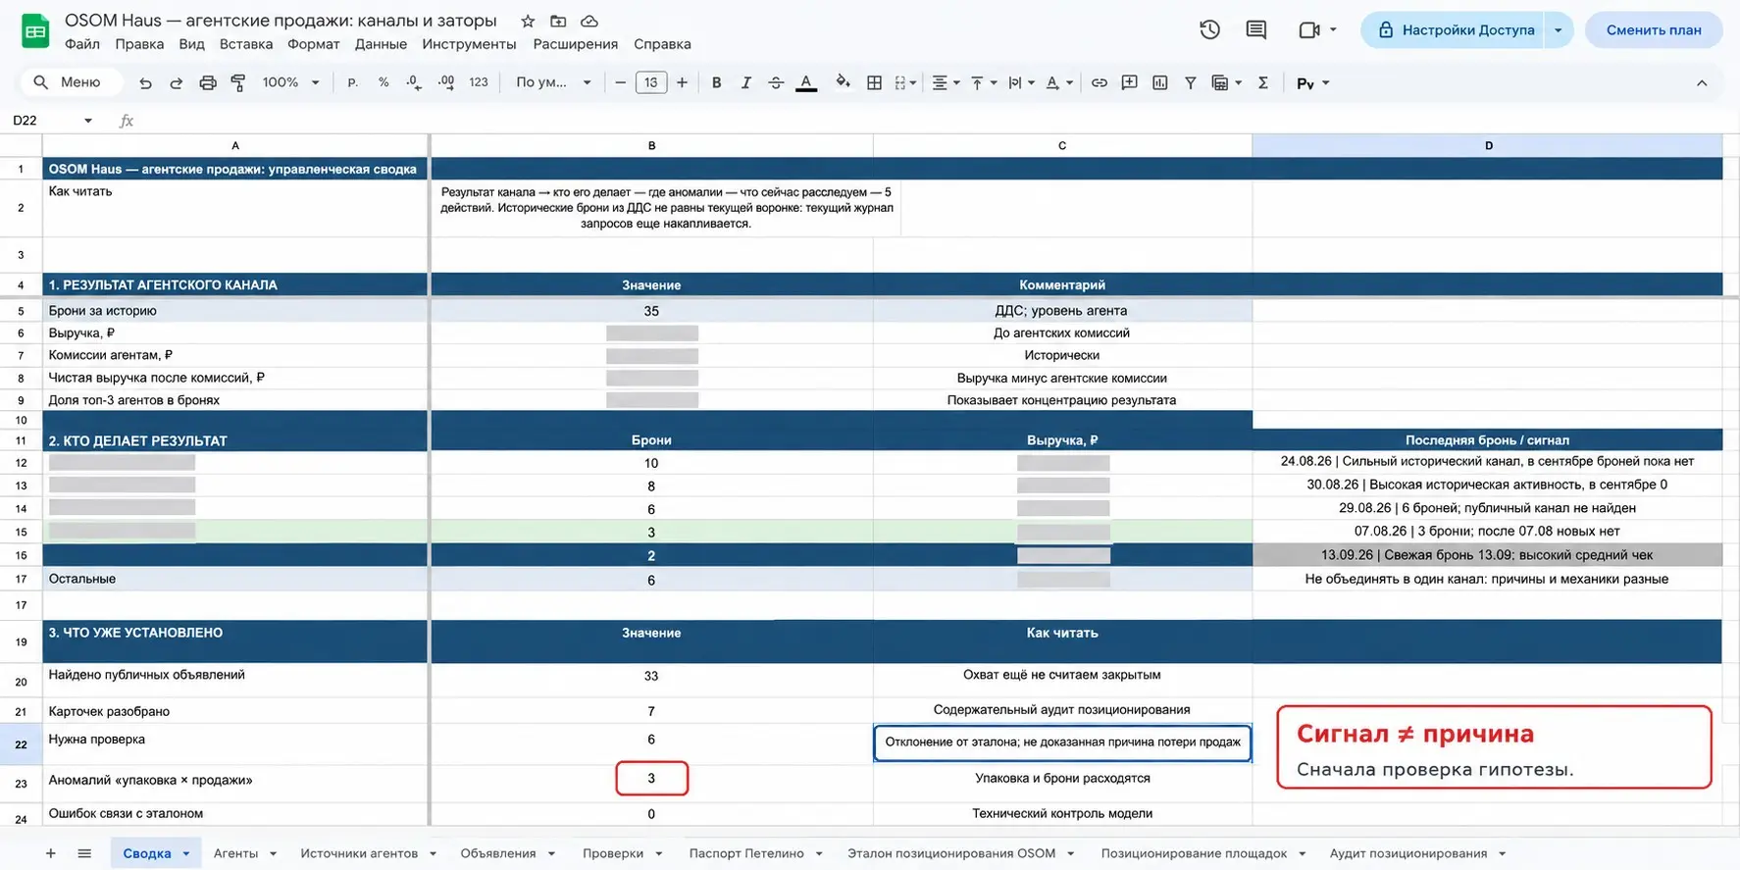Open the Данные menu

coord(381,44)
